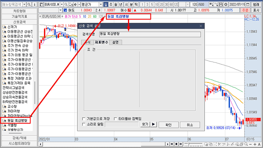The width and height of the screenshot is (263, 148).
Task: Click the save floppy disk icon
Action: click(x=221, y=4)
